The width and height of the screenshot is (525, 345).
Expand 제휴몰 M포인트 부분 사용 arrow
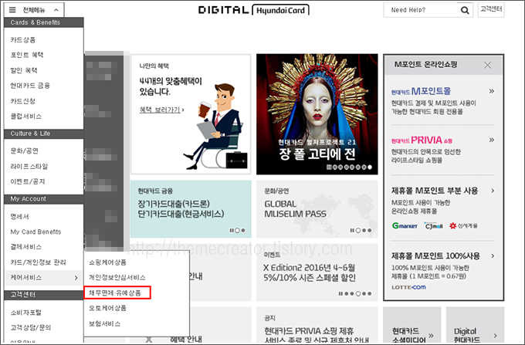[x=493, y=191]
